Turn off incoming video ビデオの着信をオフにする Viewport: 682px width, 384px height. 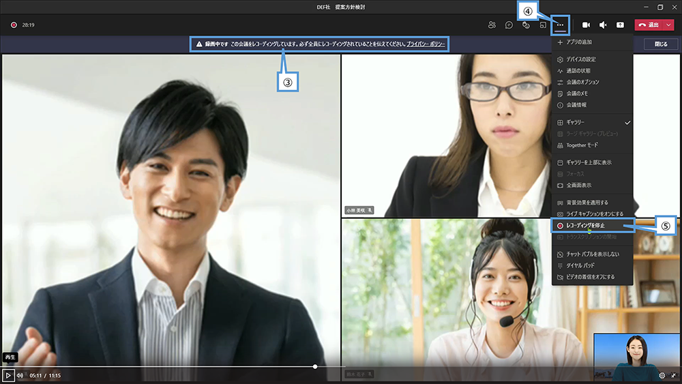point(592,277)
